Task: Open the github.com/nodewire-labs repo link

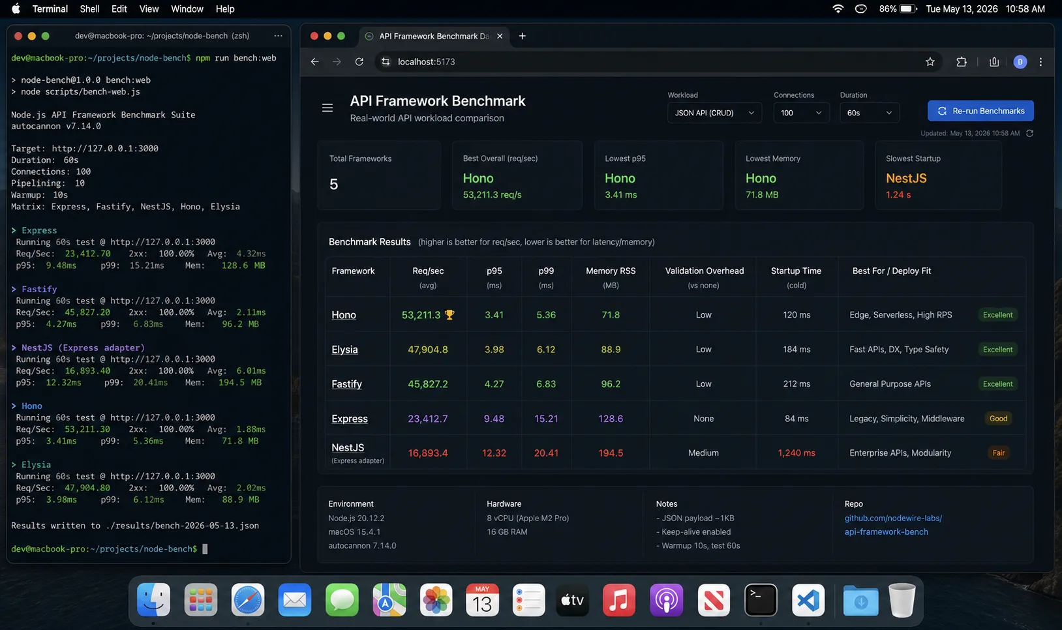Action: coord(893,525)
